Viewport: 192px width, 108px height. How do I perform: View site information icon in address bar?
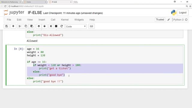click(9, 6)
